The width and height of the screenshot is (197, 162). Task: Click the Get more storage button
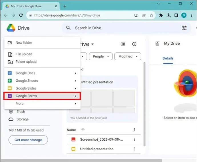pyautogui.click(x=28, y=140)
